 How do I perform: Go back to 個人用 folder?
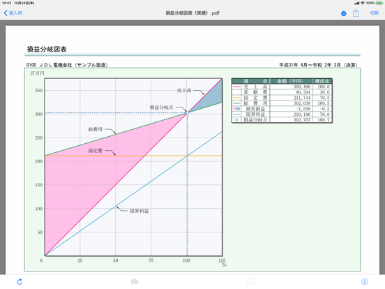(x=13, y=13)
